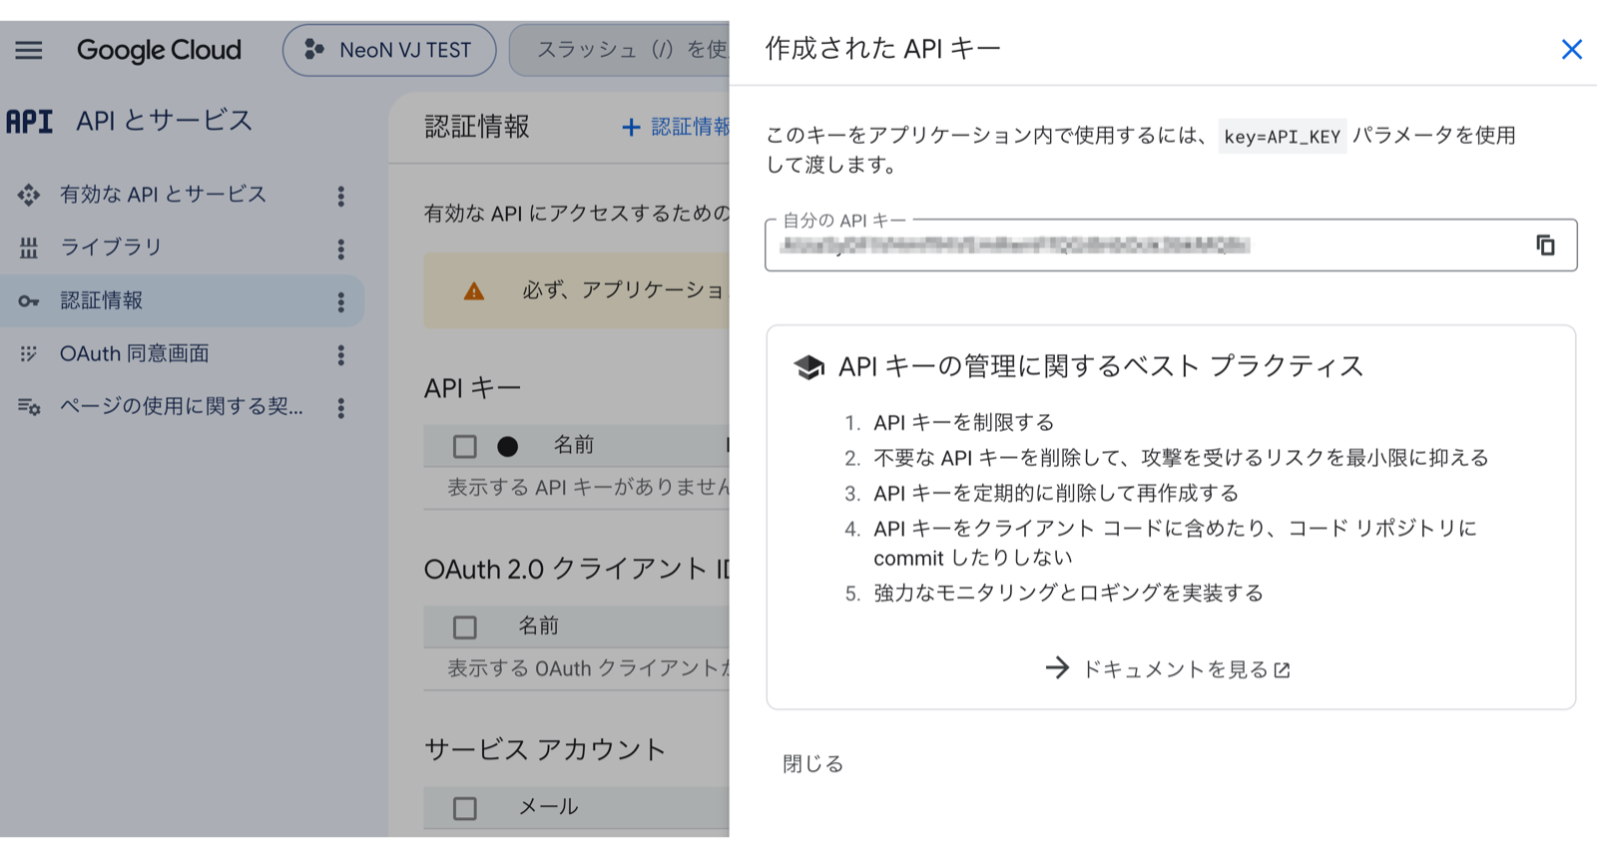Screen dimensions: 1597x858
Task: Open the three-dot menu for OAuth 同意画面
Action: point(341,354)
